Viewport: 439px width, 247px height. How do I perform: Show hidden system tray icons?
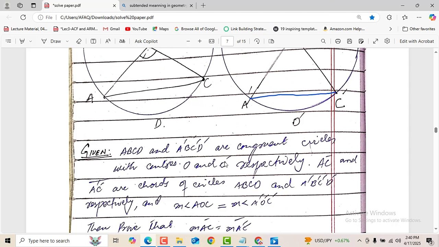(x=359, y=240)
